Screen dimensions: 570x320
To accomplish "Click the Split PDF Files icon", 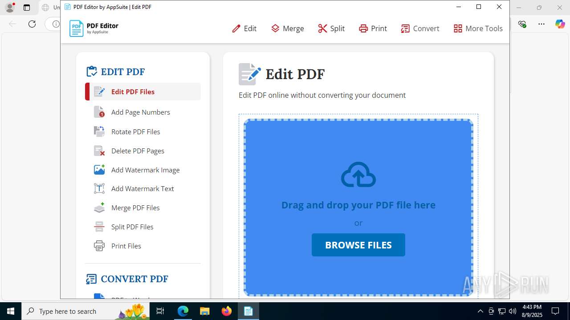I will 99,227.
